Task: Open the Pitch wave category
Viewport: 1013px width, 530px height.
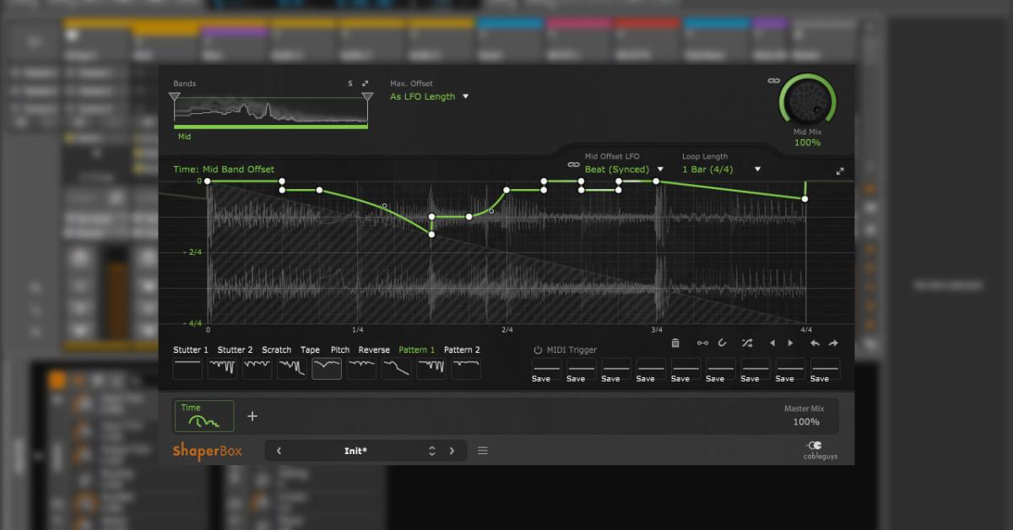Action: tap(340, 349)
